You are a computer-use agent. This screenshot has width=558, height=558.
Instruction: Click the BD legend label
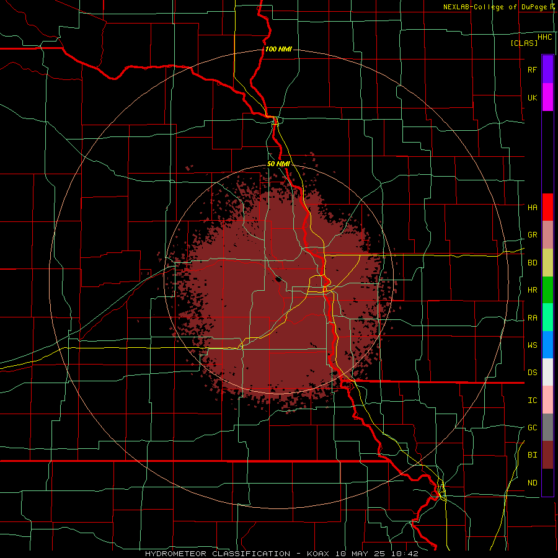pyautogui.click(x=532, y=263)
